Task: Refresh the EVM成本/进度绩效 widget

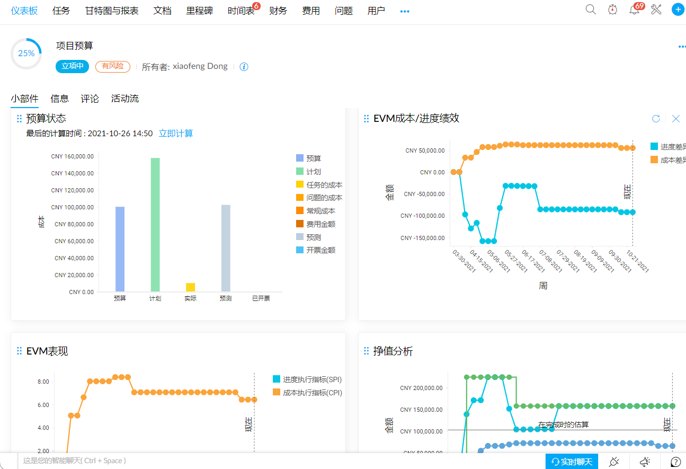Action: [656, 119]
